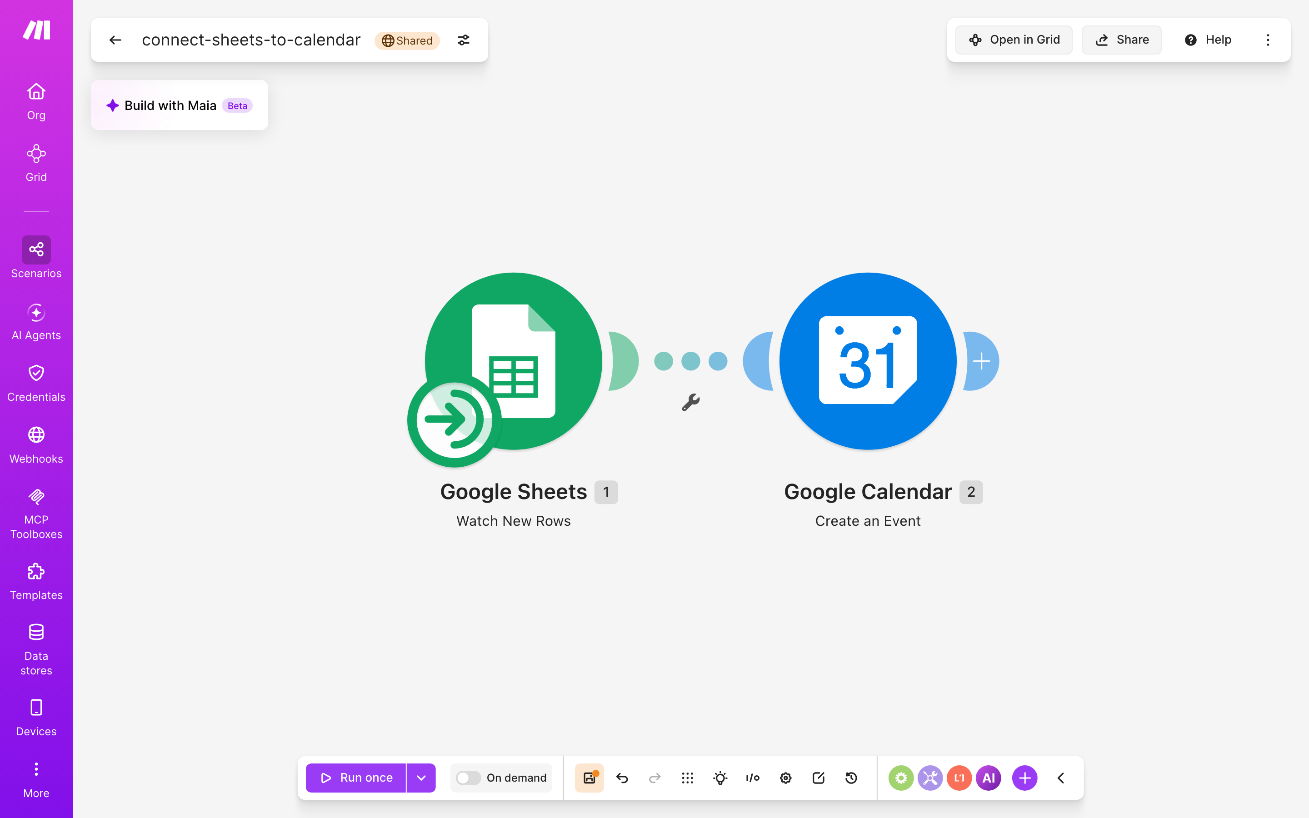Open the purple AI tools icon
This screenshot has width=1309, height=818.
coord(989,778)
